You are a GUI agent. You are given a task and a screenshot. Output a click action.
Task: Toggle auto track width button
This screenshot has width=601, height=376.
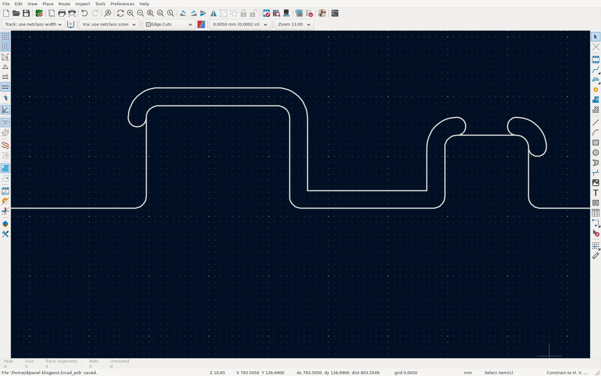(x=71, y=24)
